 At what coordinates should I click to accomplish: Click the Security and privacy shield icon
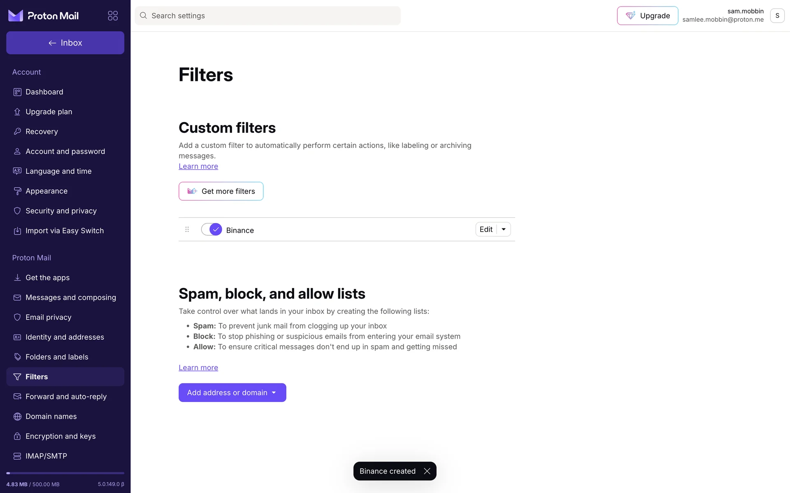[17, 211]
